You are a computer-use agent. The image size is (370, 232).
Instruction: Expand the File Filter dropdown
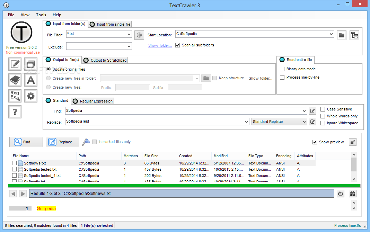pos(129,34)
